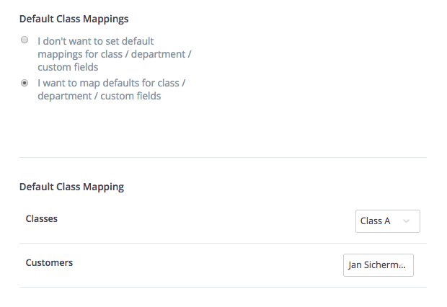Select the "I want to map defaults" radio button
This screenshot has height=307, width=447.
[25, 83]
